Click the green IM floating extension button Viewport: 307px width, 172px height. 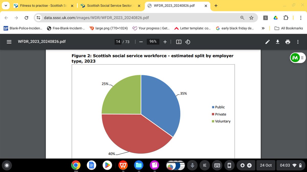click(295, 58)
